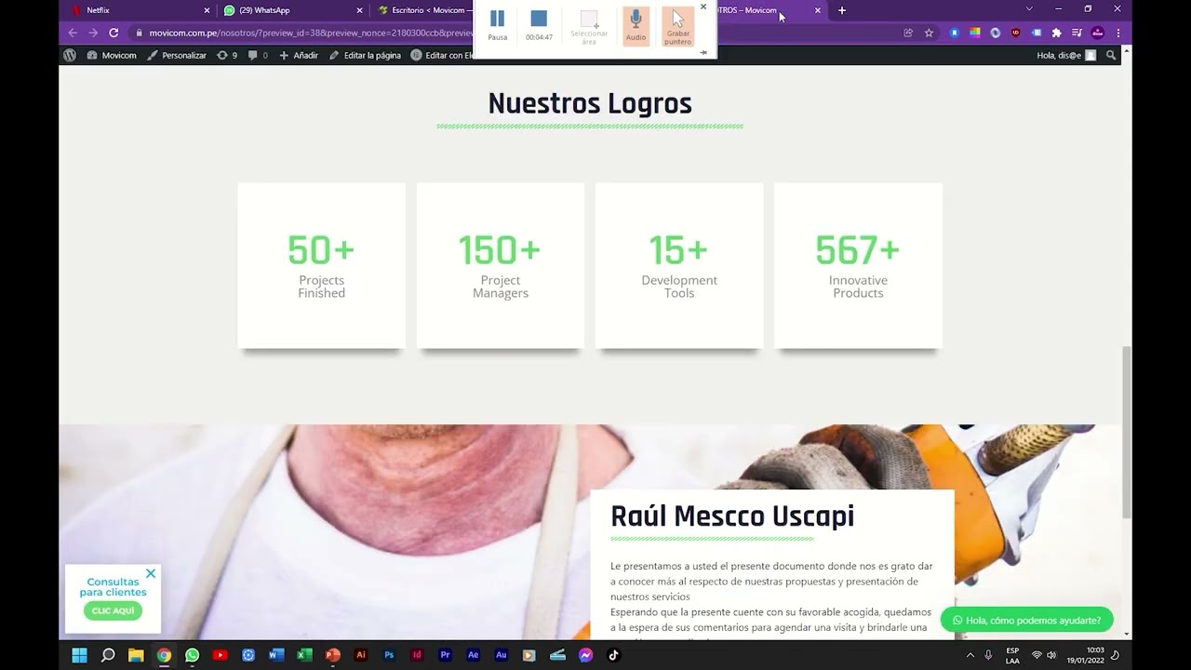The height and width of the screenshot is (670, 1191).
Task: Bookmark this page with star icon
Action: point(929,33)
